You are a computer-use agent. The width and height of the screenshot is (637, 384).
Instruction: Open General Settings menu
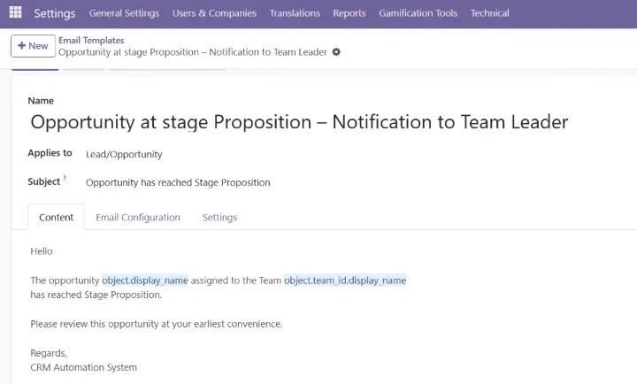click(125, 13)
